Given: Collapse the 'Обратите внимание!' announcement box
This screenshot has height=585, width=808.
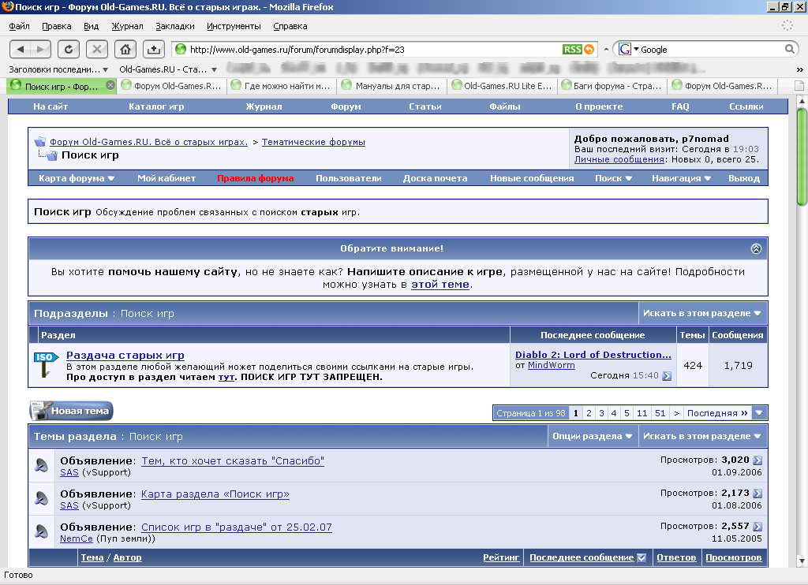Looking at the screenshot, I should 756,248.
